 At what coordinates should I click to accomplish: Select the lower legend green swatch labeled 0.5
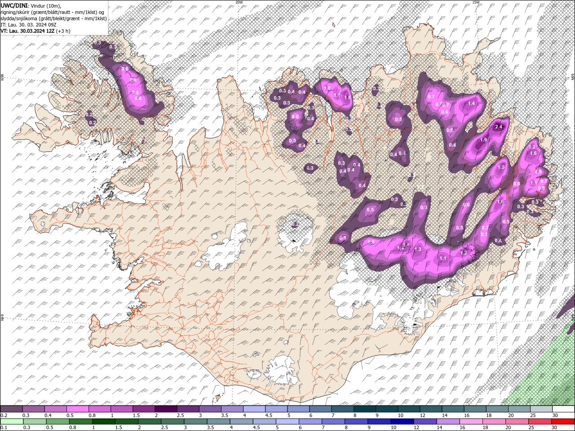[57, 422]
